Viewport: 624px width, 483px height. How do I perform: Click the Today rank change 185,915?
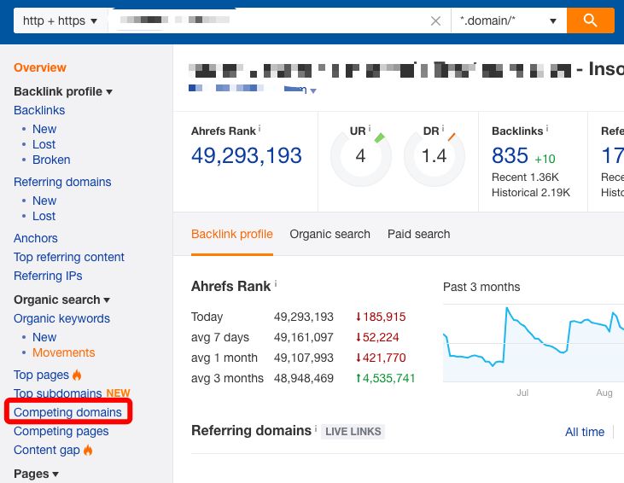click(381, 317)
